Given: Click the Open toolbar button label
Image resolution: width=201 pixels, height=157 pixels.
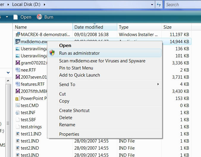Looking at the screenshot, I should click(x=26, y=17).
